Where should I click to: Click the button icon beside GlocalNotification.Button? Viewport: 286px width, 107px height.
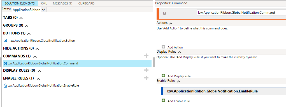(x=6, y=40)
